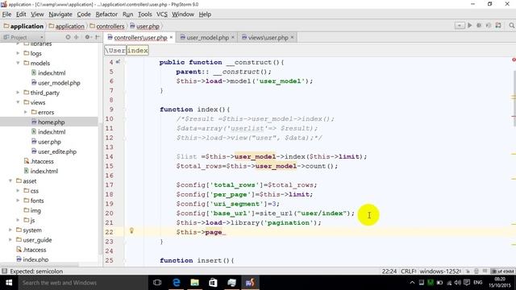Image resolution: width=516 pixels, height=290 pixels.
Task: Click the volume speaker tray icon
Action: pos(458,283)
